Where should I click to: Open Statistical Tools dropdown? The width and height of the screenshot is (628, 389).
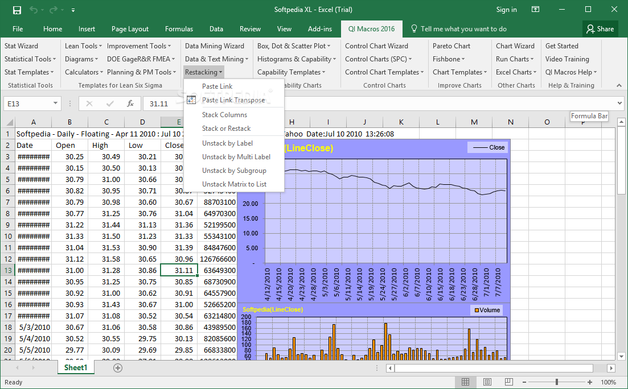pyautogui.click(x=30, y=59)
